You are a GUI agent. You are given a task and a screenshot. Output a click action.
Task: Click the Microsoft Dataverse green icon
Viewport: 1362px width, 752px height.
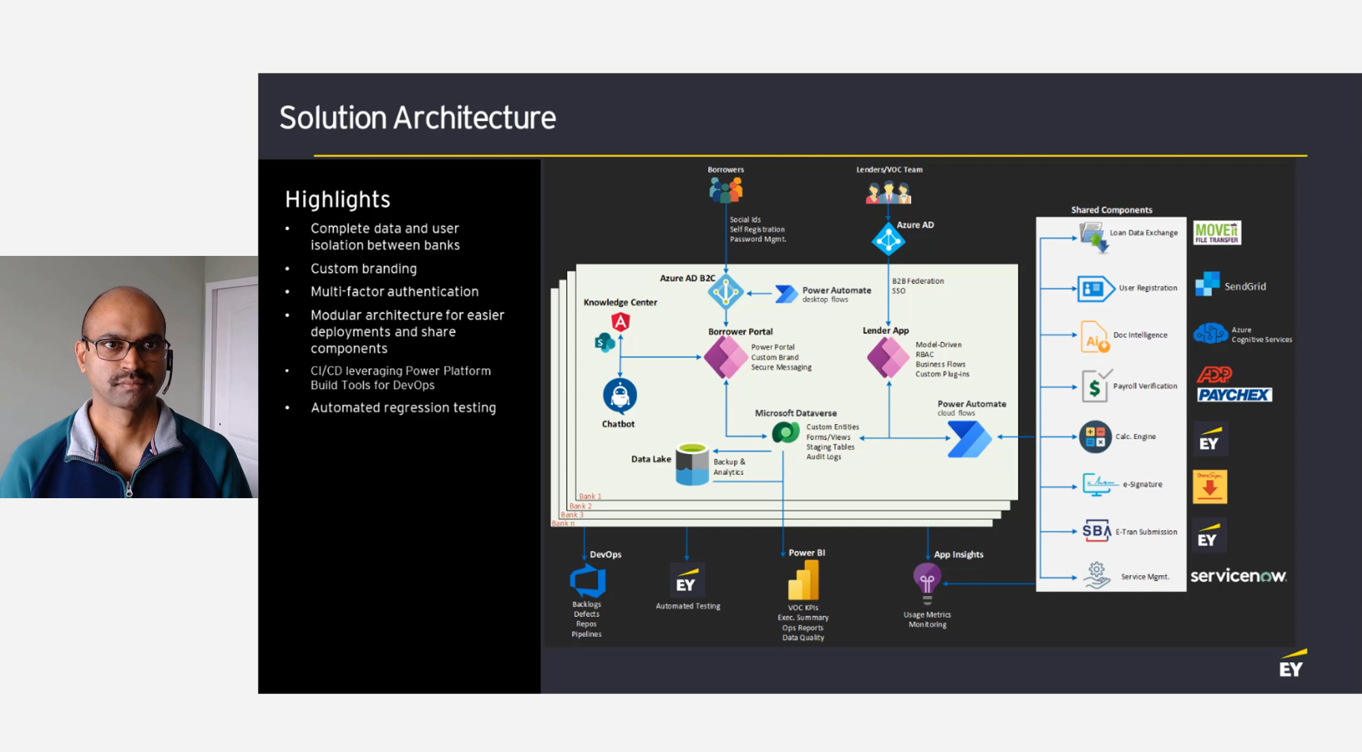pos(785,432)
